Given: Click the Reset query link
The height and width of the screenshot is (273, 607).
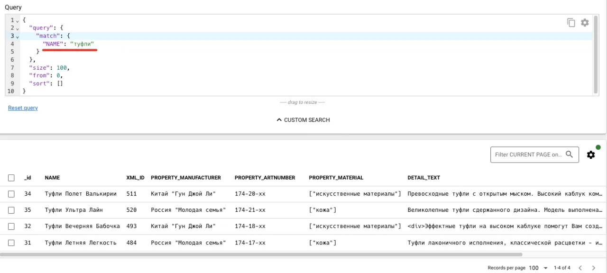Looking at the screenshot, I should (23, 108).
